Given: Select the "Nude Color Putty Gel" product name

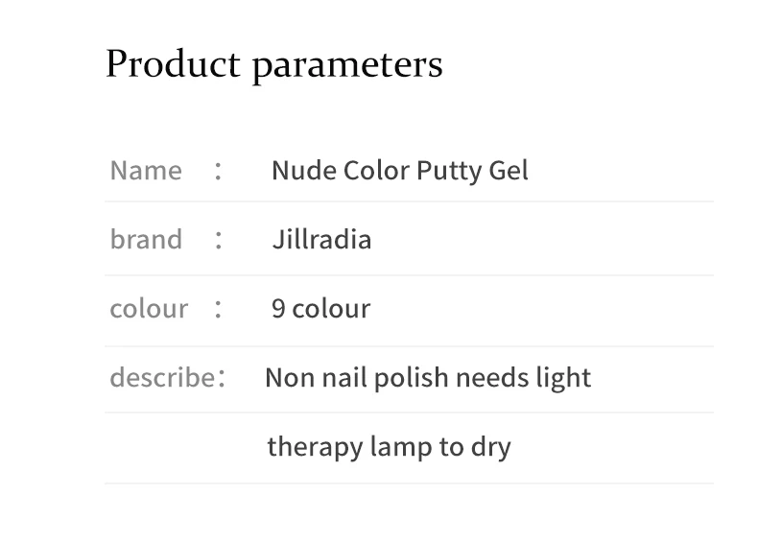Looking at the screenshot, I should click(x=399, y=171).
